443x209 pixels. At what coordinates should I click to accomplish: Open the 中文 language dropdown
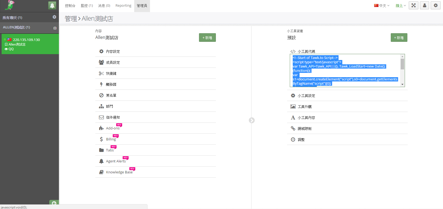pyautogui.click(x=382, y=6)
